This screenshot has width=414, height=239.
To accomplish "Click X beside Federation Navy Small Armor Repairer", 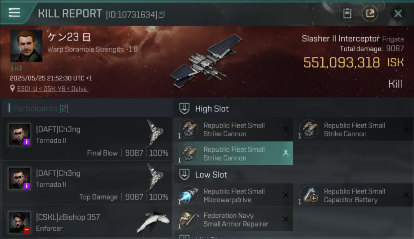I will point(286,219).
